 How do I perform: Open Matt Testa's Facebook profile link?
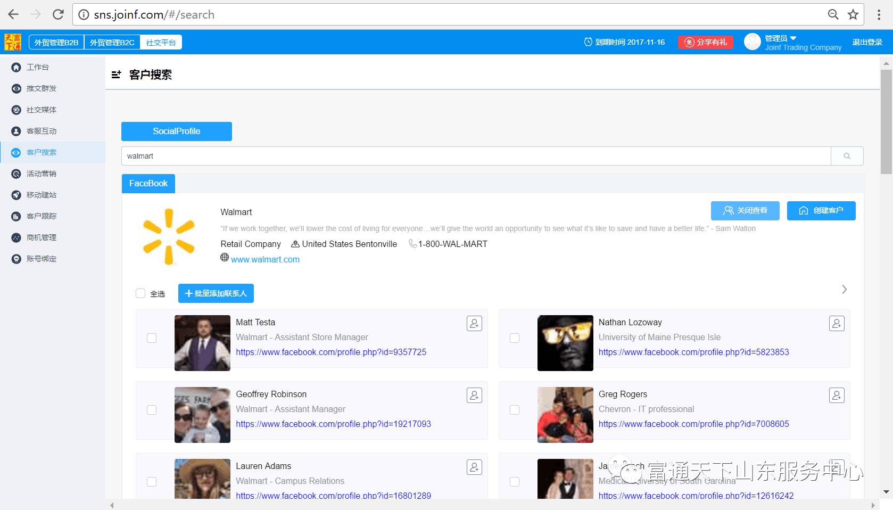coord(331,352)
